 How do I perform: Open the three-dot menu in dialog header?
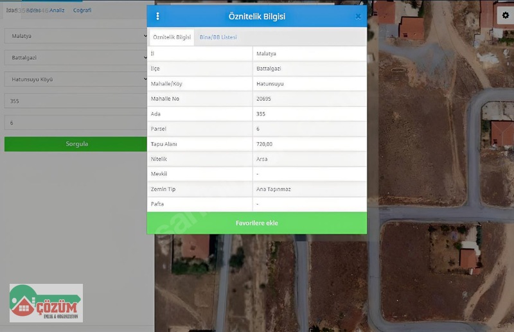click(x=157, y=16)
